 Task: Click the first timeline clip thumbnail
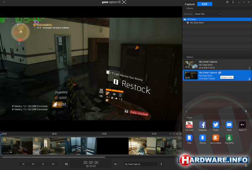tap(17, 146)
